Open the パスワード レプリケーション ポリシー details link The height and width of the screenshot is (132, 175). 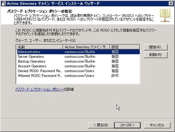pos(39,89)
